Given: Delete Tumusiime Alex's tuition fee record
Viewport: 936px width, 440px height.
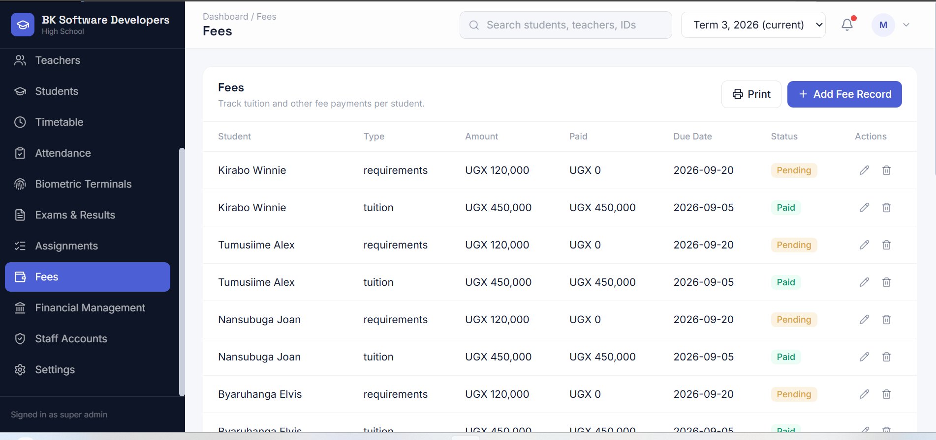Looking at the screenshot, I should click(x=886, y=282).
